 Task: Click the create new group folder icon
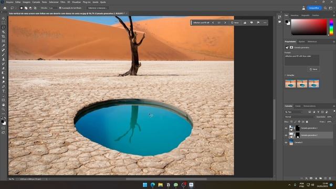point(321,178)
